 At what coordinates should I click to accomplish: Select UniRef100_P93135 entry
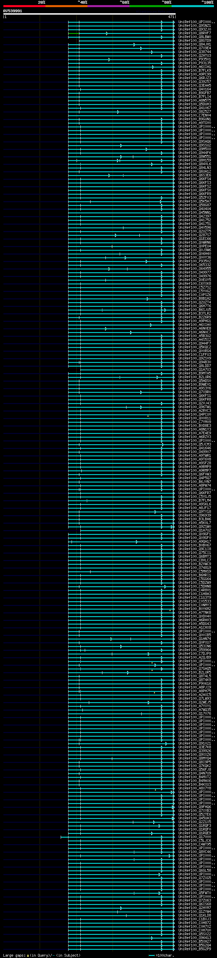195,63
